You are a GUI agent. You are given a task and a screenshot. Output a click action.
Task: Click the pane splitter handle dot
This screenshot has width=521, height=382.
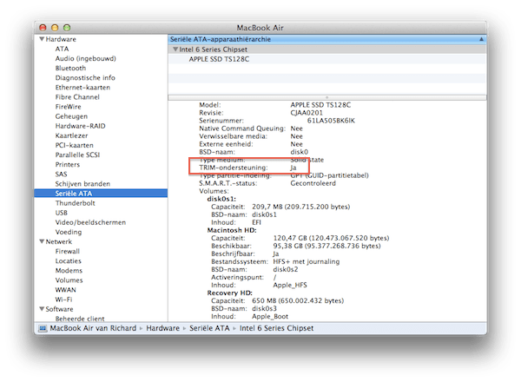click(x=327, y=97)
